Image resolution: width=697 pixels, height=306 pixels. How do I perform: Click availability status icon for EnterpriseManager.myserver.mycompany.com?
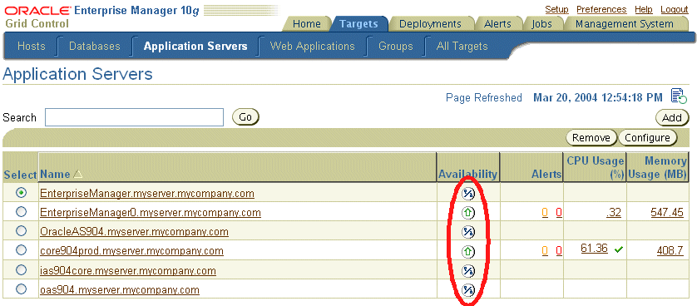467,194
